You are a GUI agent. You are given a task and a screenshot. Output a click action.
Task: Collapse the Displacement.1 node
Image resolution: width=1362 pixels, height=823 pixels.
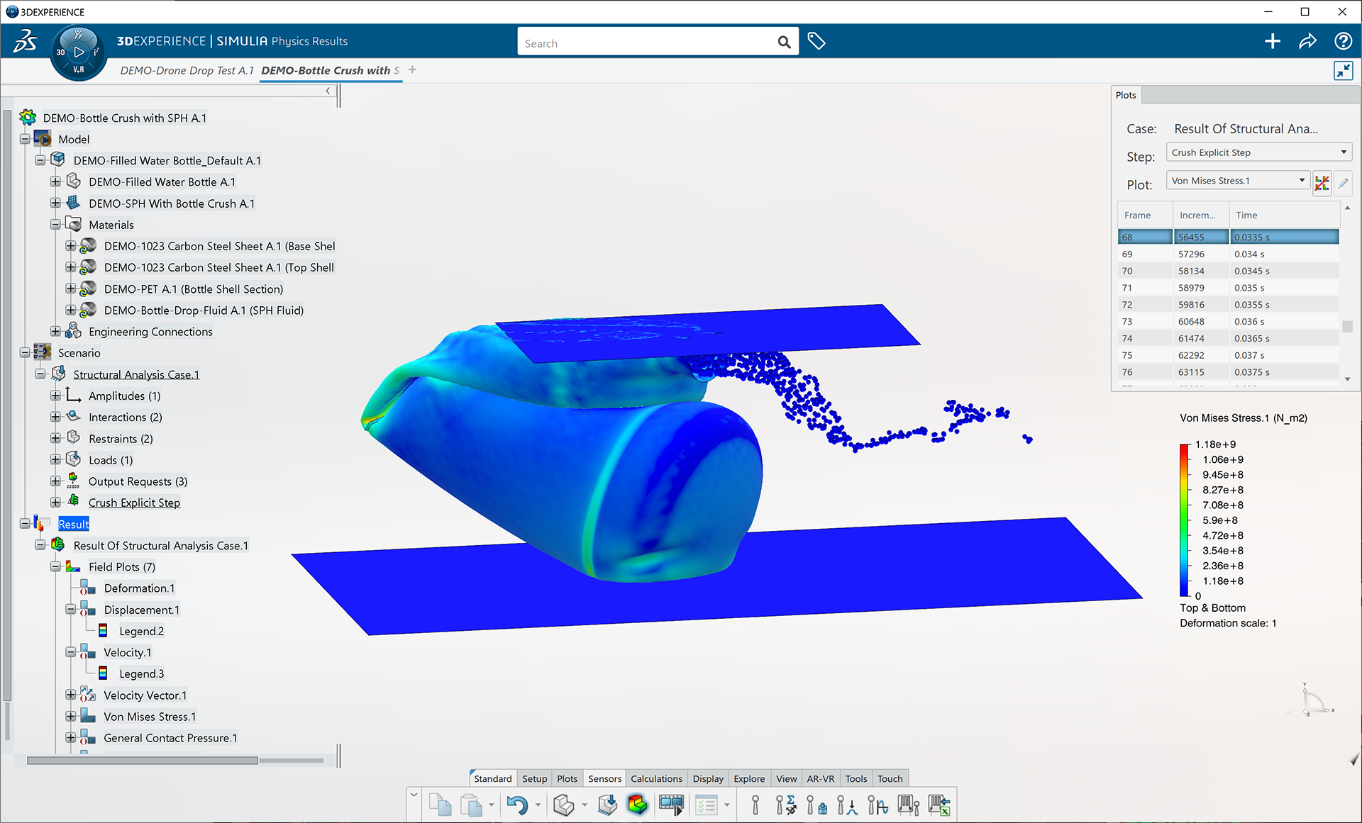coord(71,609)
